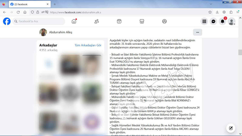Open the Facebook home feed icon

[x=74, y=21]
